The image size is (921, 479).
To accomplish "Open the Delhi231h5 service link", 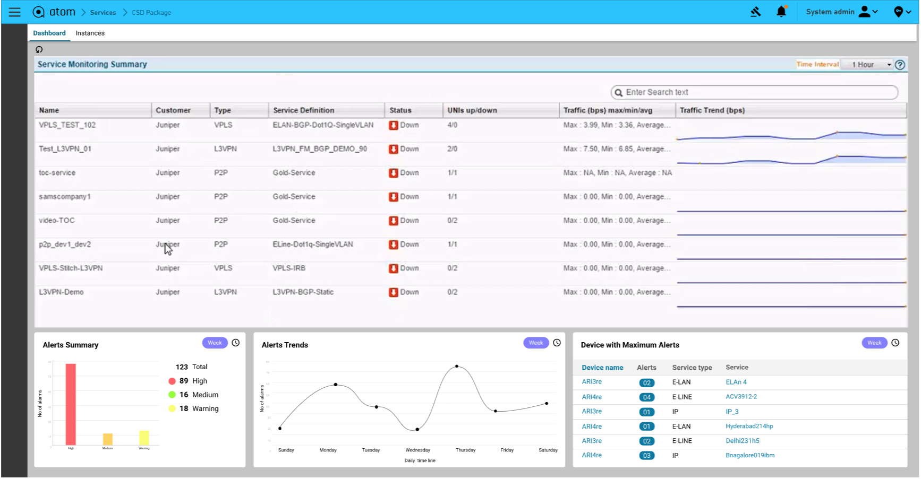I will [x=743, y=441].
